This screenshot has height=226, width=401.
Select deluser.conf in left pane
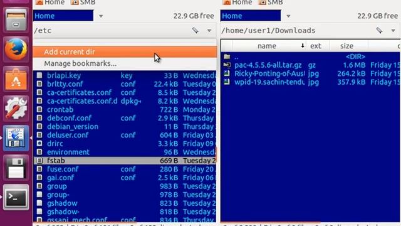pyautogui.click(x=125, y=135)
